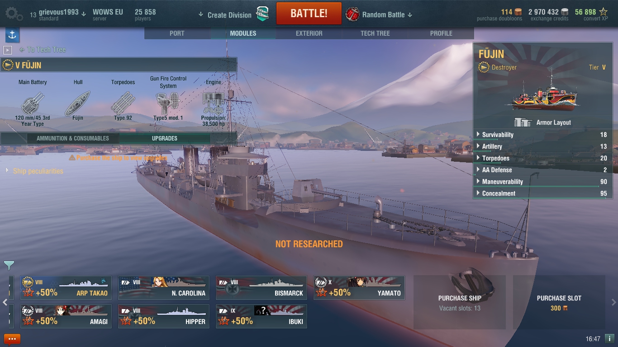Viewport: 618px width, 347px height.
Task: Open the Ammunition & Consumables tab
Action: pyautogui.click(x=73, y=138)
